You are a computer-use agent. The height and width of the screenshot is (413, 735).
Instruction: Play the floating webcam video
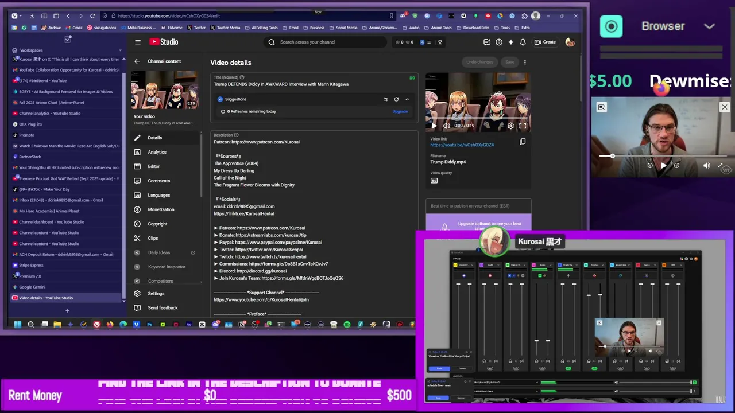click(663, 165)
